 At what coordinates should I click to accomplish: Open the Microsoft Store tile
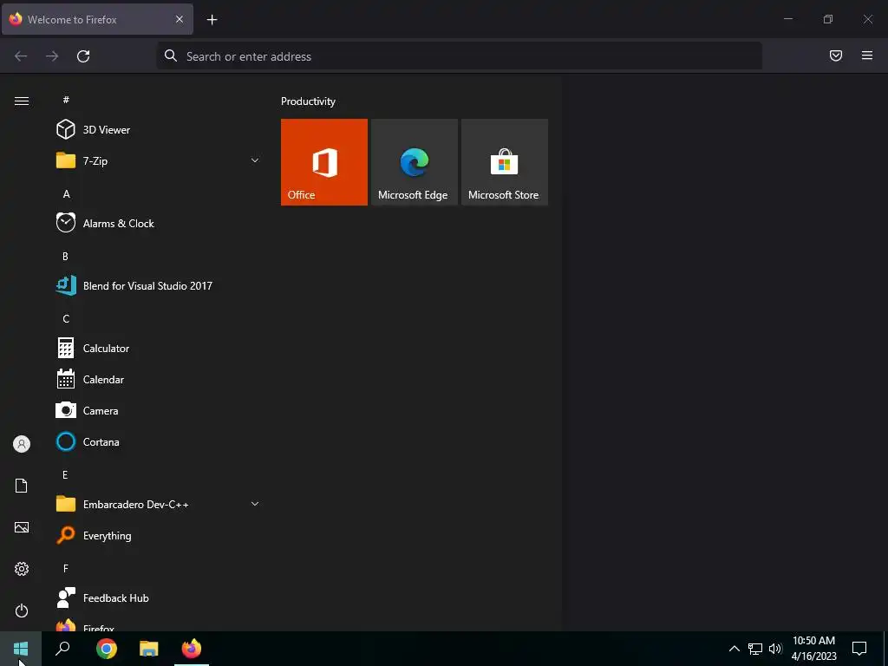(x=505, y=162)
